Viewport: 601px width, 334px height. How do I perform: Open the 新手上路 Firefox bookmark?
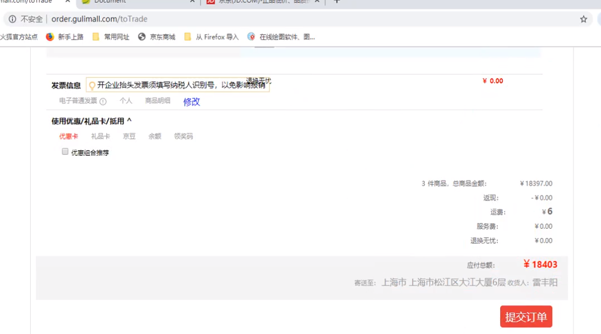click(x=65, y=37)
